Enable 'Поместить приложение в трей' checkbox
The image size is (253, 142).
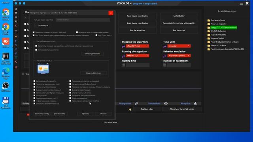click(x=34, y=84)
